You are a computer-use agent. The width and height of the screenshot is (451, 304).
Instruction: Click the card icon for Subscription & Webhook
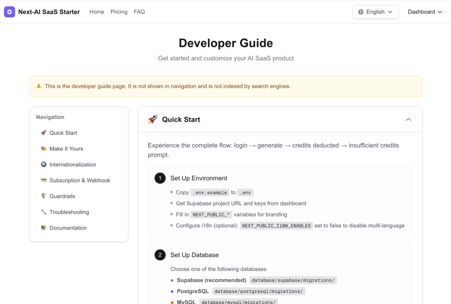point(44,180)
